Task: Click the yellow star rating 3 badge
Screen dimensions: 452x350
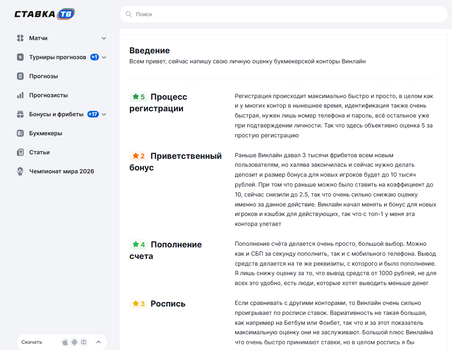Action: click(139, 304)
